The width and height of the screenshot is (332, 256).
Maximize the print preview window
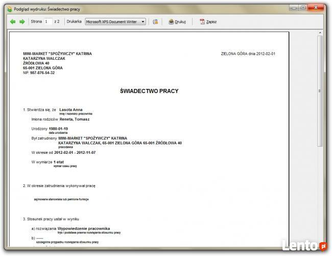click(303, 8)
